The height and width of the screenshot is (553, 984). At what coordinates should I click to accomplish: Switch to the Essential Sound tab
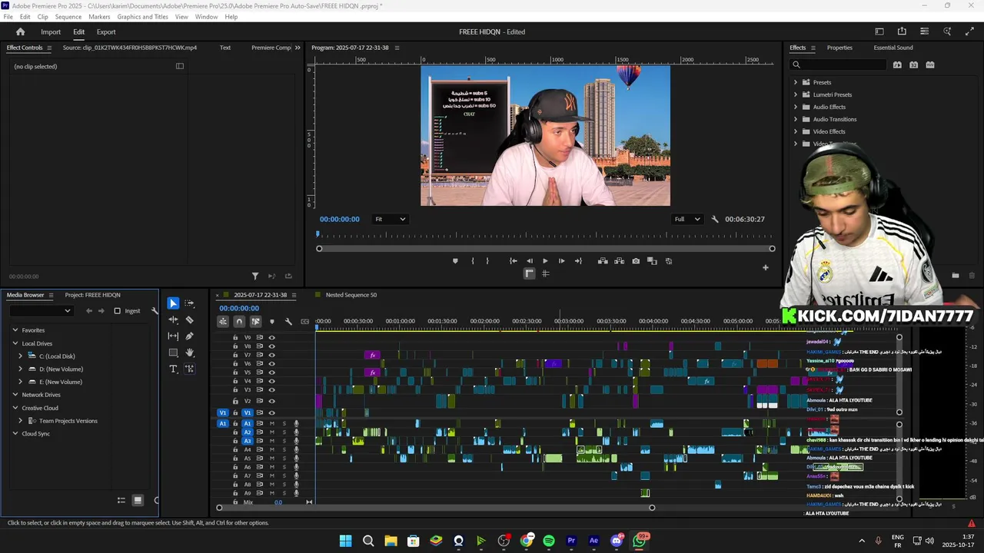tap(893, 48)
